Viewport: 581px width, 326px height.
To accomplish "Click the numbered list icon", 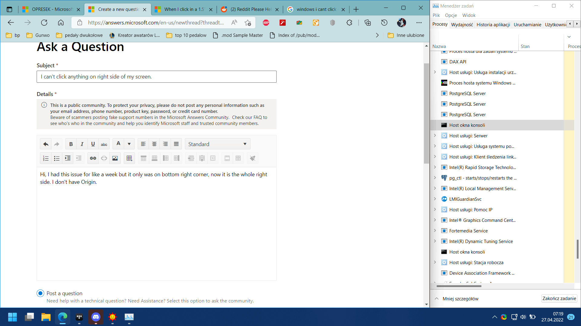I will point(46,158).
